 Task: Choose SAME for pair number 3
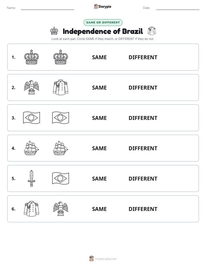[99, 118]
